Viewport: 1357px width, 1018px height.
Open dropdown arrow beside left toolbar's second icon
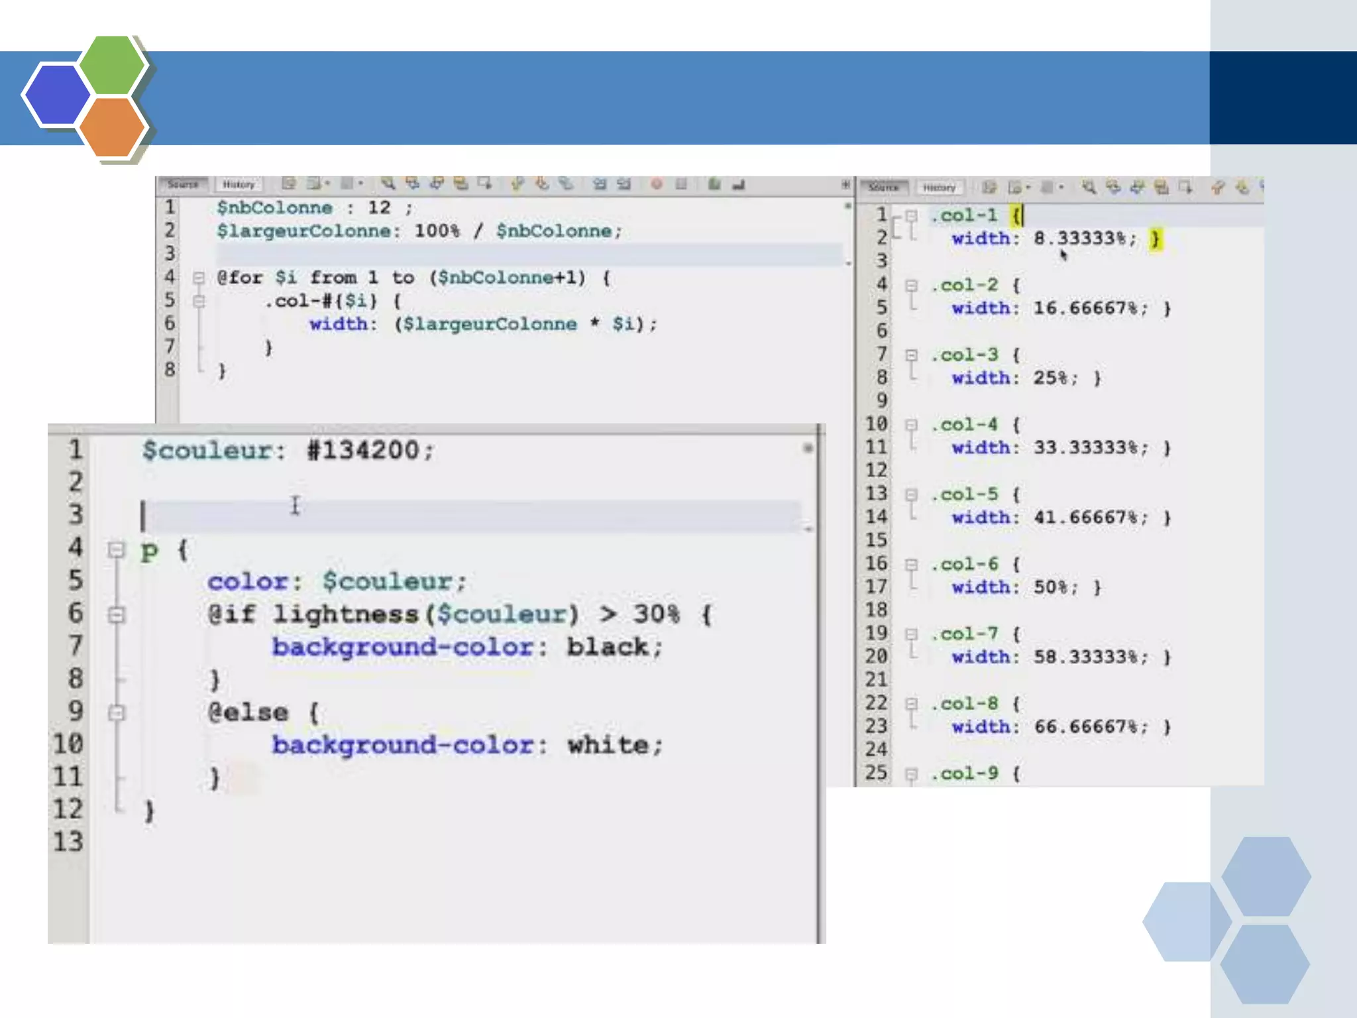[327, 184]
